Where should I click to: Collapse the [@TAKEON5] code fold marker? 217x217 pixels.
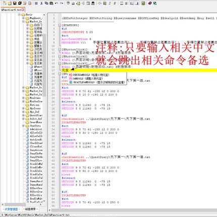point(60,25)
